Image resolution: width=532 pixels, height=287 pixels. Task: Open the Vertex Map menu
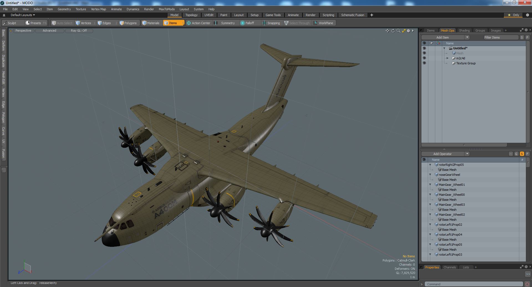pyautogui.click(x=98, y=9)
